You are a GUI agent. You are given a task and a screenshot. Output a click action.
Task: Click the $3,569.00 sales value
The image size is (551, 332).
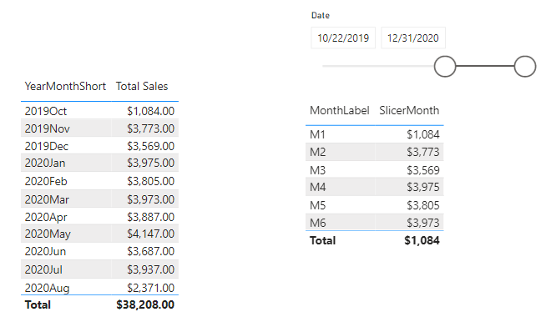click(151, 146)
